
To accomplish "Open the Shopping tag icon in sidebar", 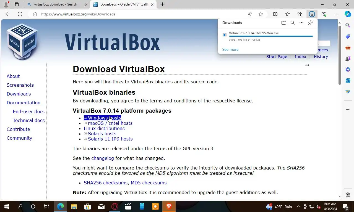I will [x=348, y=36].
